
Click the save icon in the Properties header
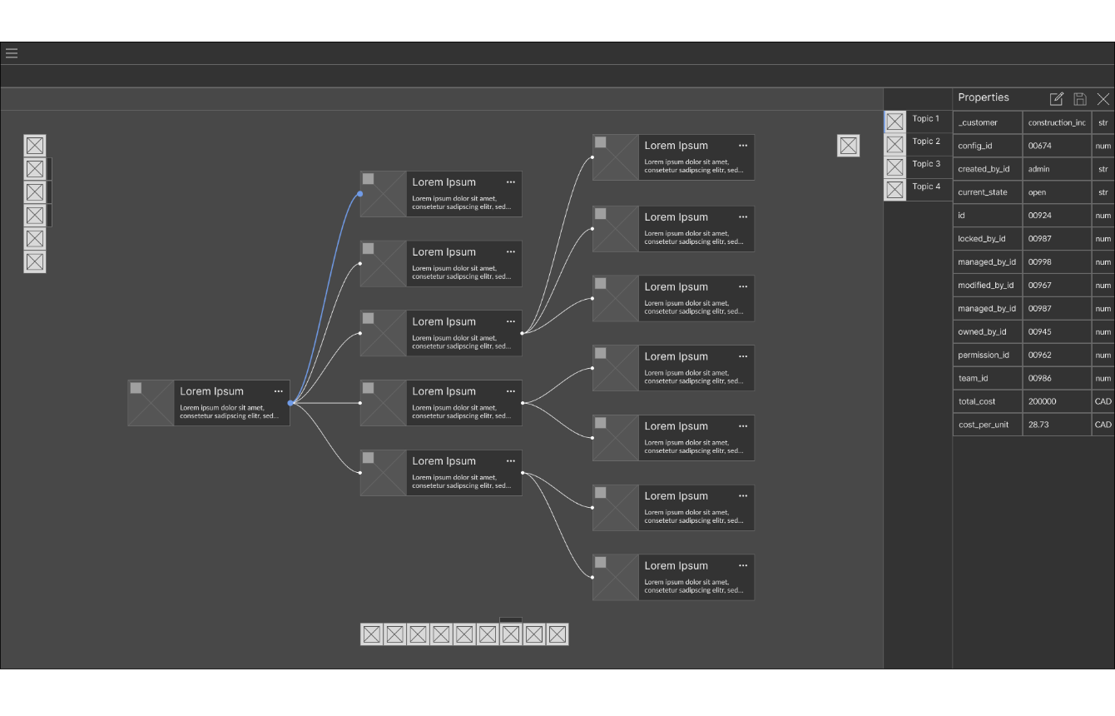point(1080,99)
